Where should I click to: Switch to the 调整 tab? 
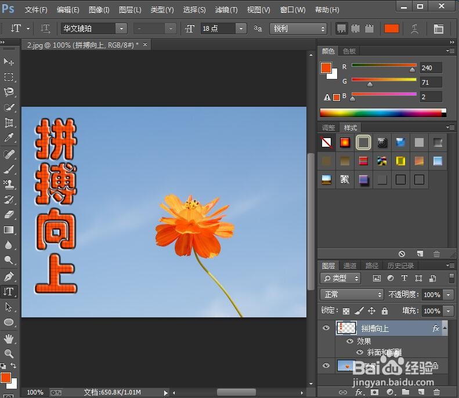pos(328,128)
